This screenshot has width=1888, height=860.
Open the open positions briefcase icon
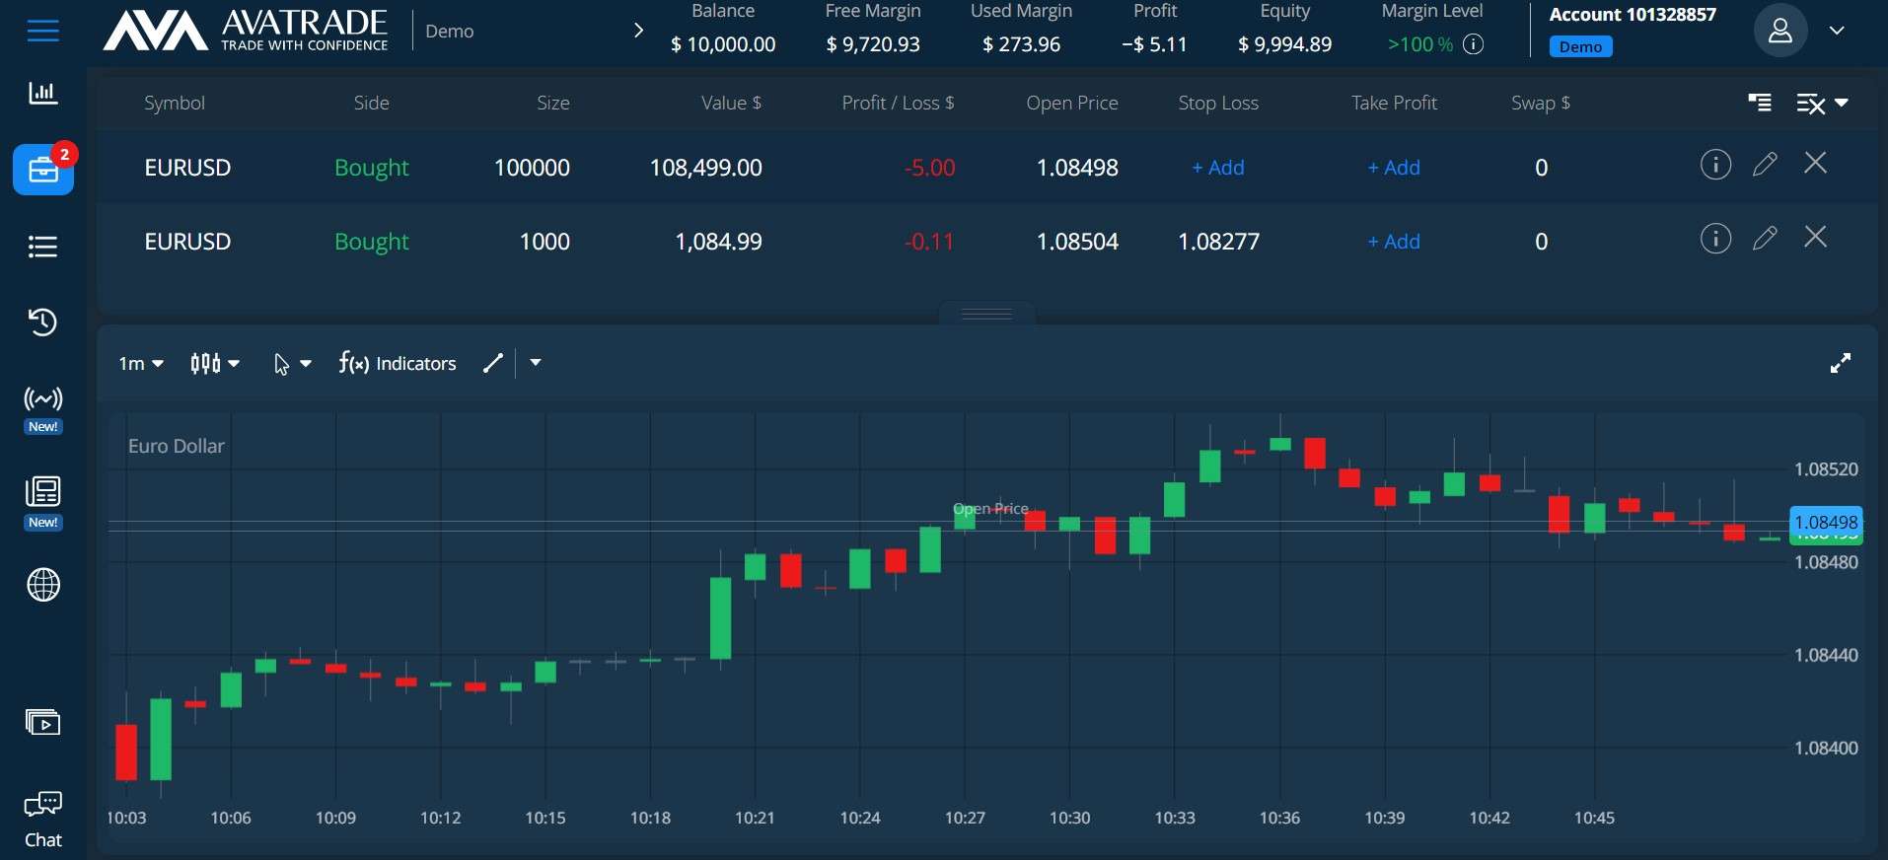(x=43, y=170)
